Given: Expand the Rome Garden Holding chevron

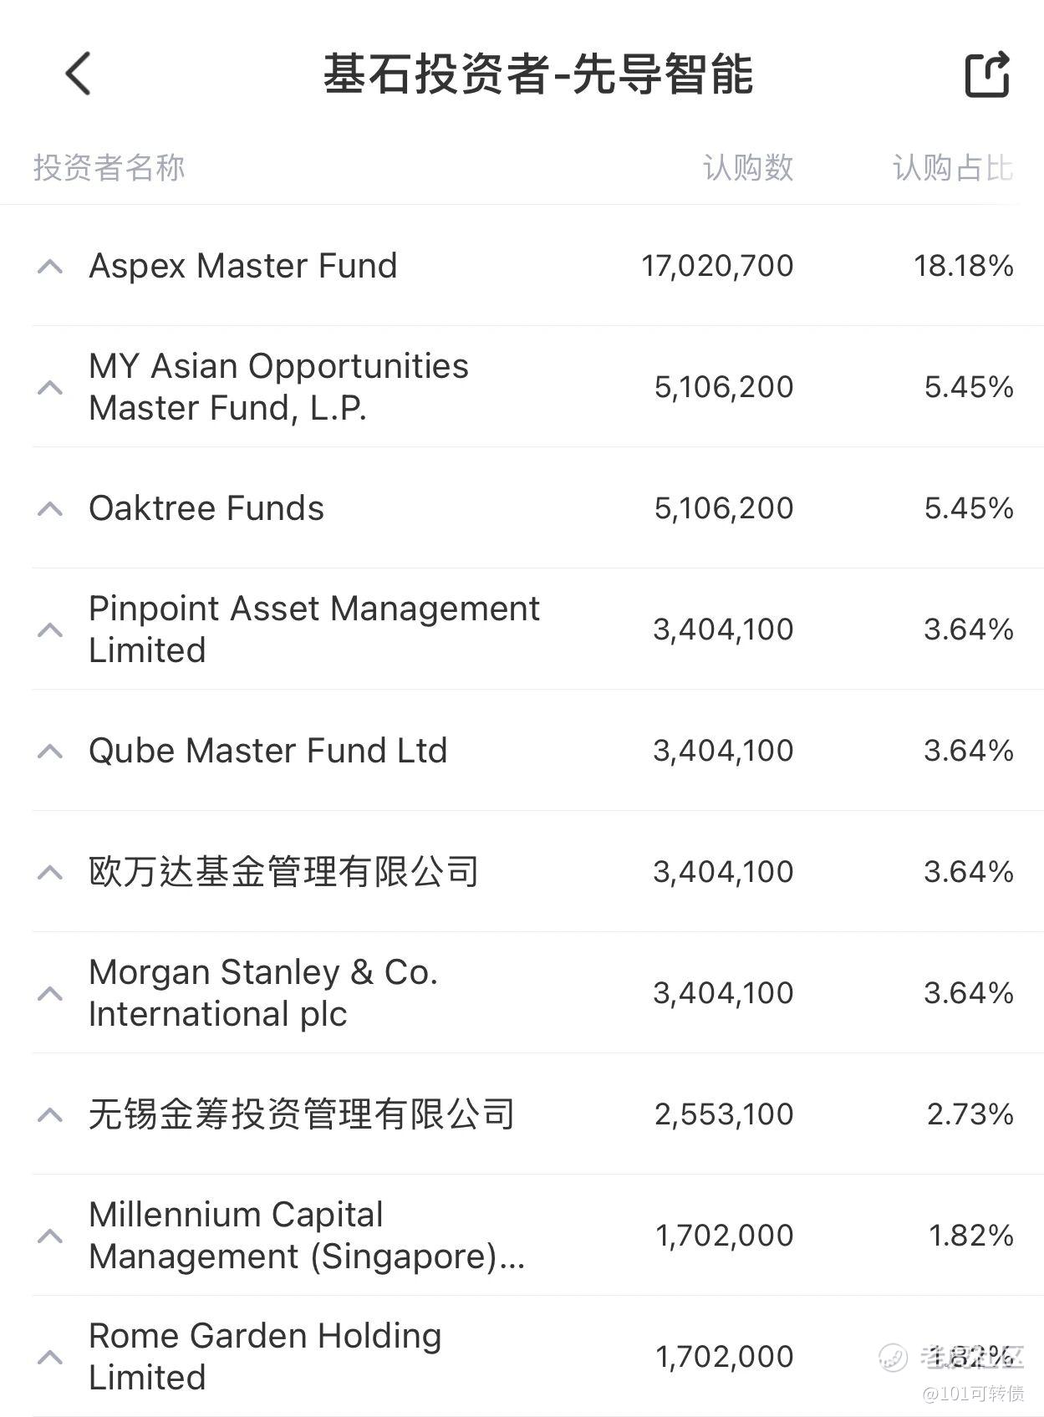Looking at the screenshot, I should pos(50,1358).
